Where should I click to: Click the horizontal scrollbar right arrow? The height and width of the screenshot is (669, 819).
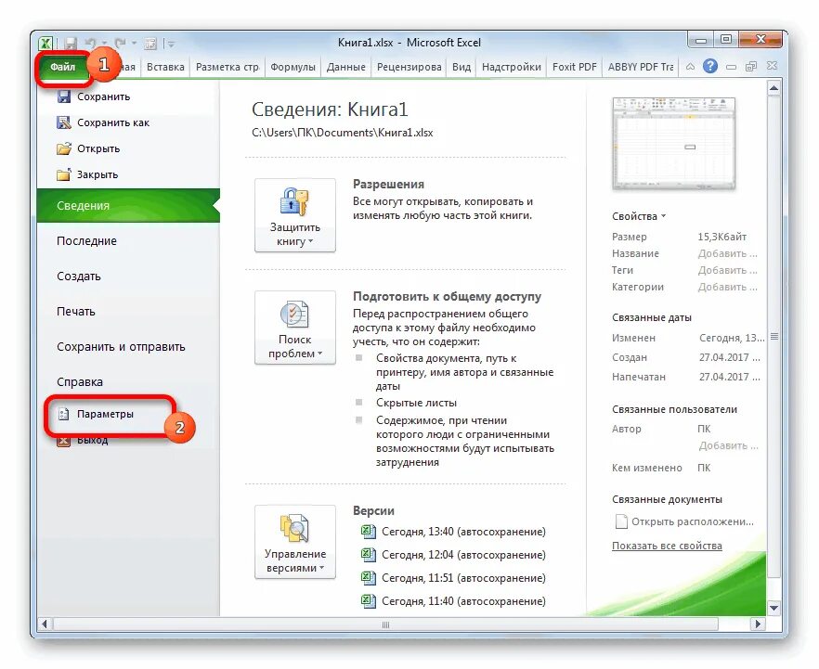tap(757, 624)
